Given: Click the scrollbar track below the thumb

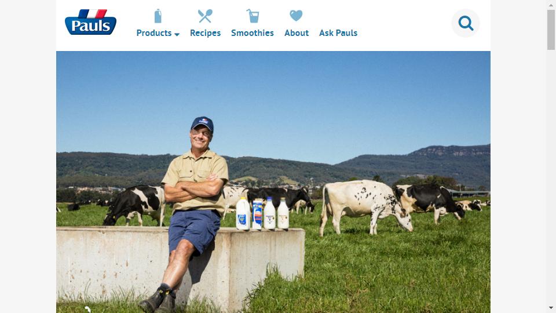Looking at the screenshot, I should 551,177.
